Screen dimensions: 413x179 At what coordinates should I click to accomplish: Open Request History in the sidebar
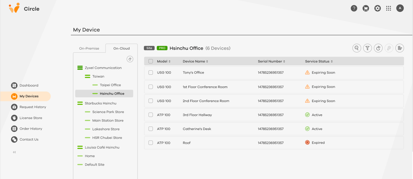[x=29, y=107]
